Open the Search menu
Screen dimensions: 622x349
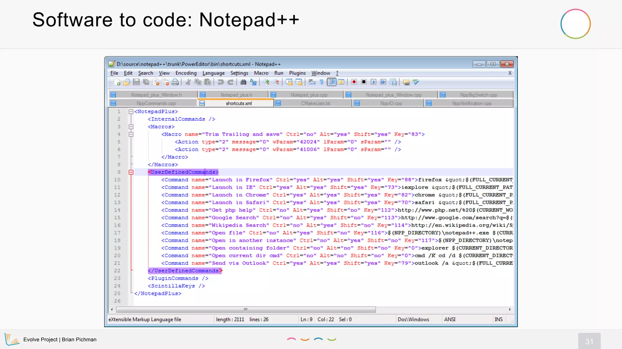click(x=145, y=73)
